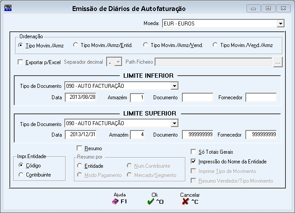Click the file path browse ellipsis button

click(x=278, y=62)
